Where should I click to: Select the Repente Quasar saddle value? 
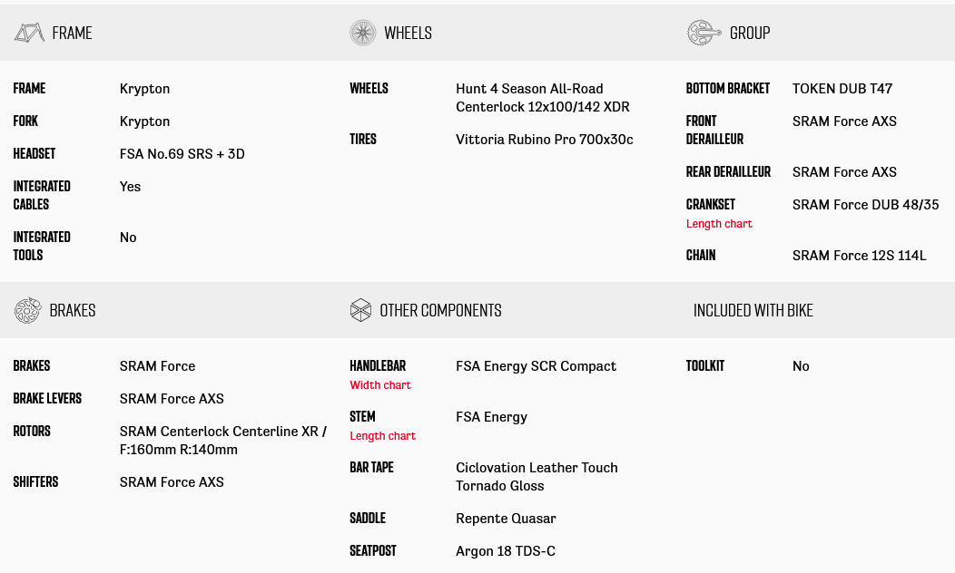(x=506, y=519)
